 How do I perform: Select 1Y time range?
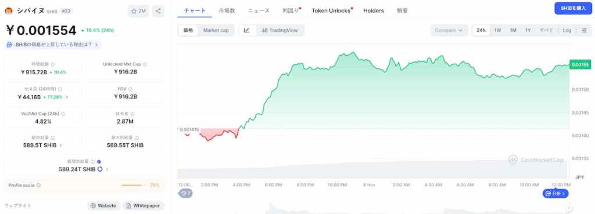(528, 30)
